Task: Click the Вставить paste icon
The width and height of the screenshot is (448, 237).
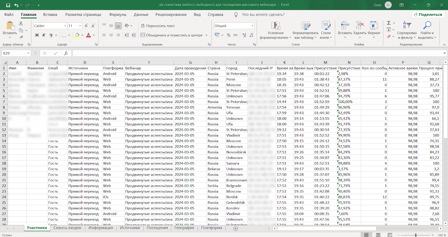Action: 10,26
